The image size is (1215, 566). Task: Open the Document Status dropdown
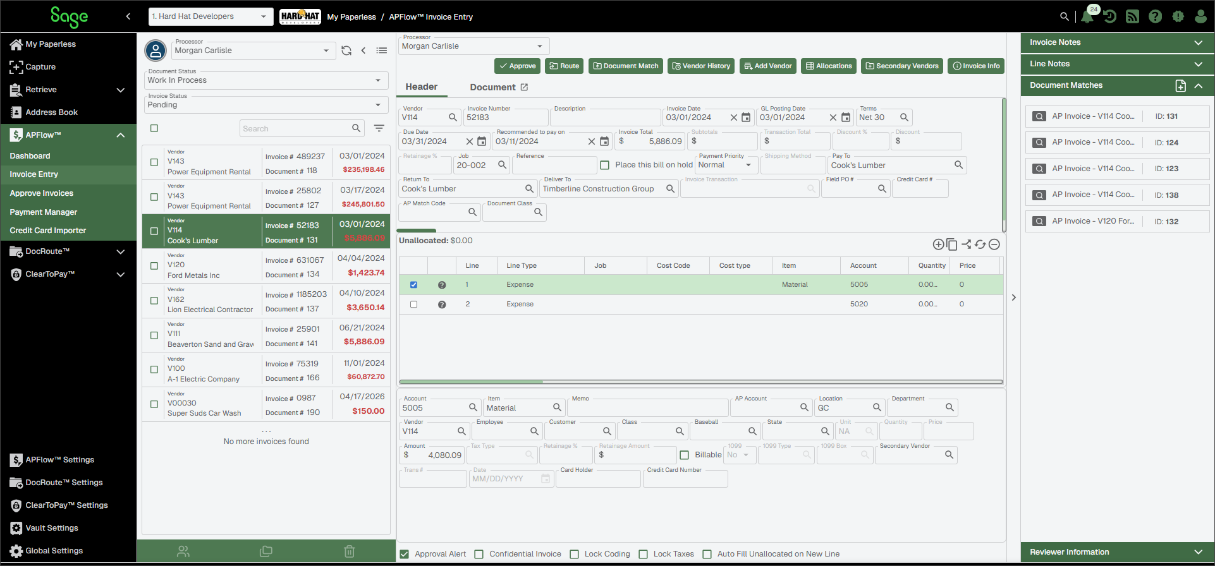point(266,80)
